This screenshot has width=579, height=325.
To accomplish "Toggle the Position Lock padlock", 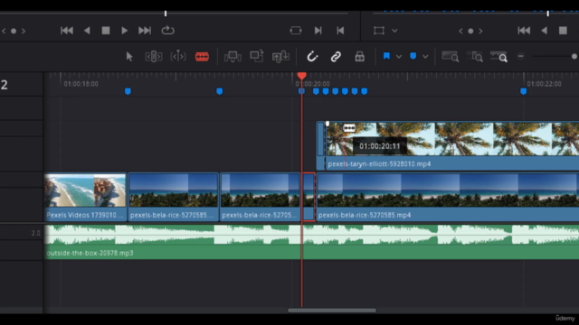I will pos(360,56).
